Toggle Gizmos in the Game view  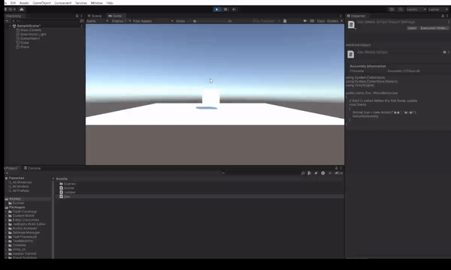coord(333,21)
